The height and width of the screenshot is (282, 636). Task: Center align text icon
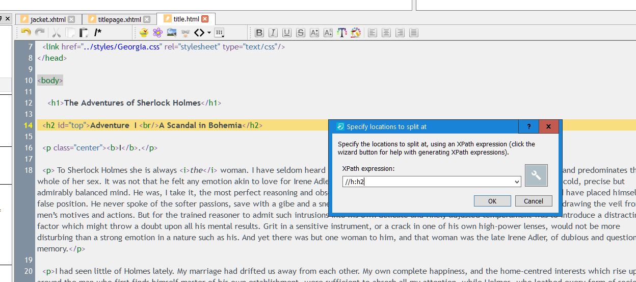point(386,33)
